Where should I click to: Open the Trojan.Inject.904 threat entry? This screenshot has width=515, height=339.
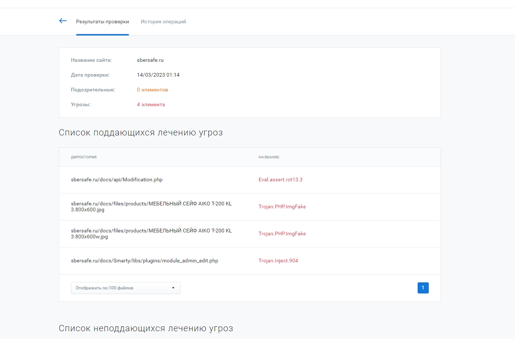[278, 261]
